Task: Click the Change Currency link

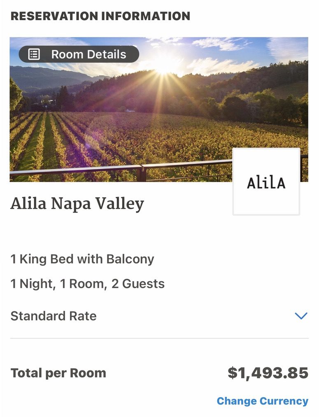Action: click(x=263, y=401)
